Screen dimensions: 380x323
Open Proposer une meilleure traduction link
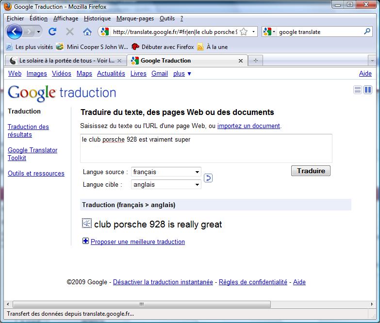138,242
